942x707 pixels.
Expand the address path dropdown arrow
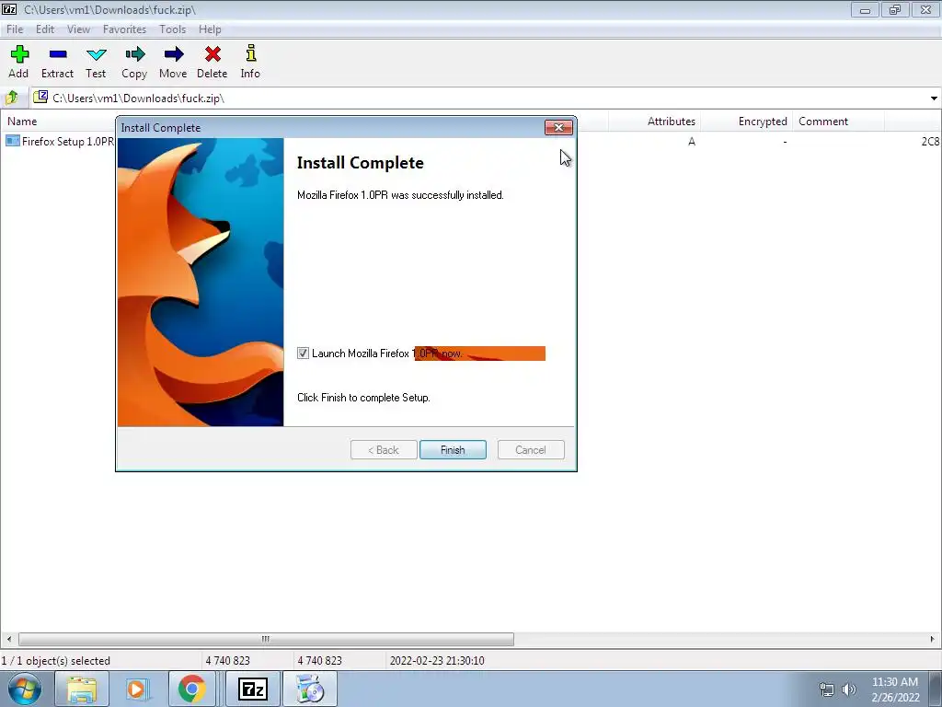pyautogui.click(x=934, y=98)
